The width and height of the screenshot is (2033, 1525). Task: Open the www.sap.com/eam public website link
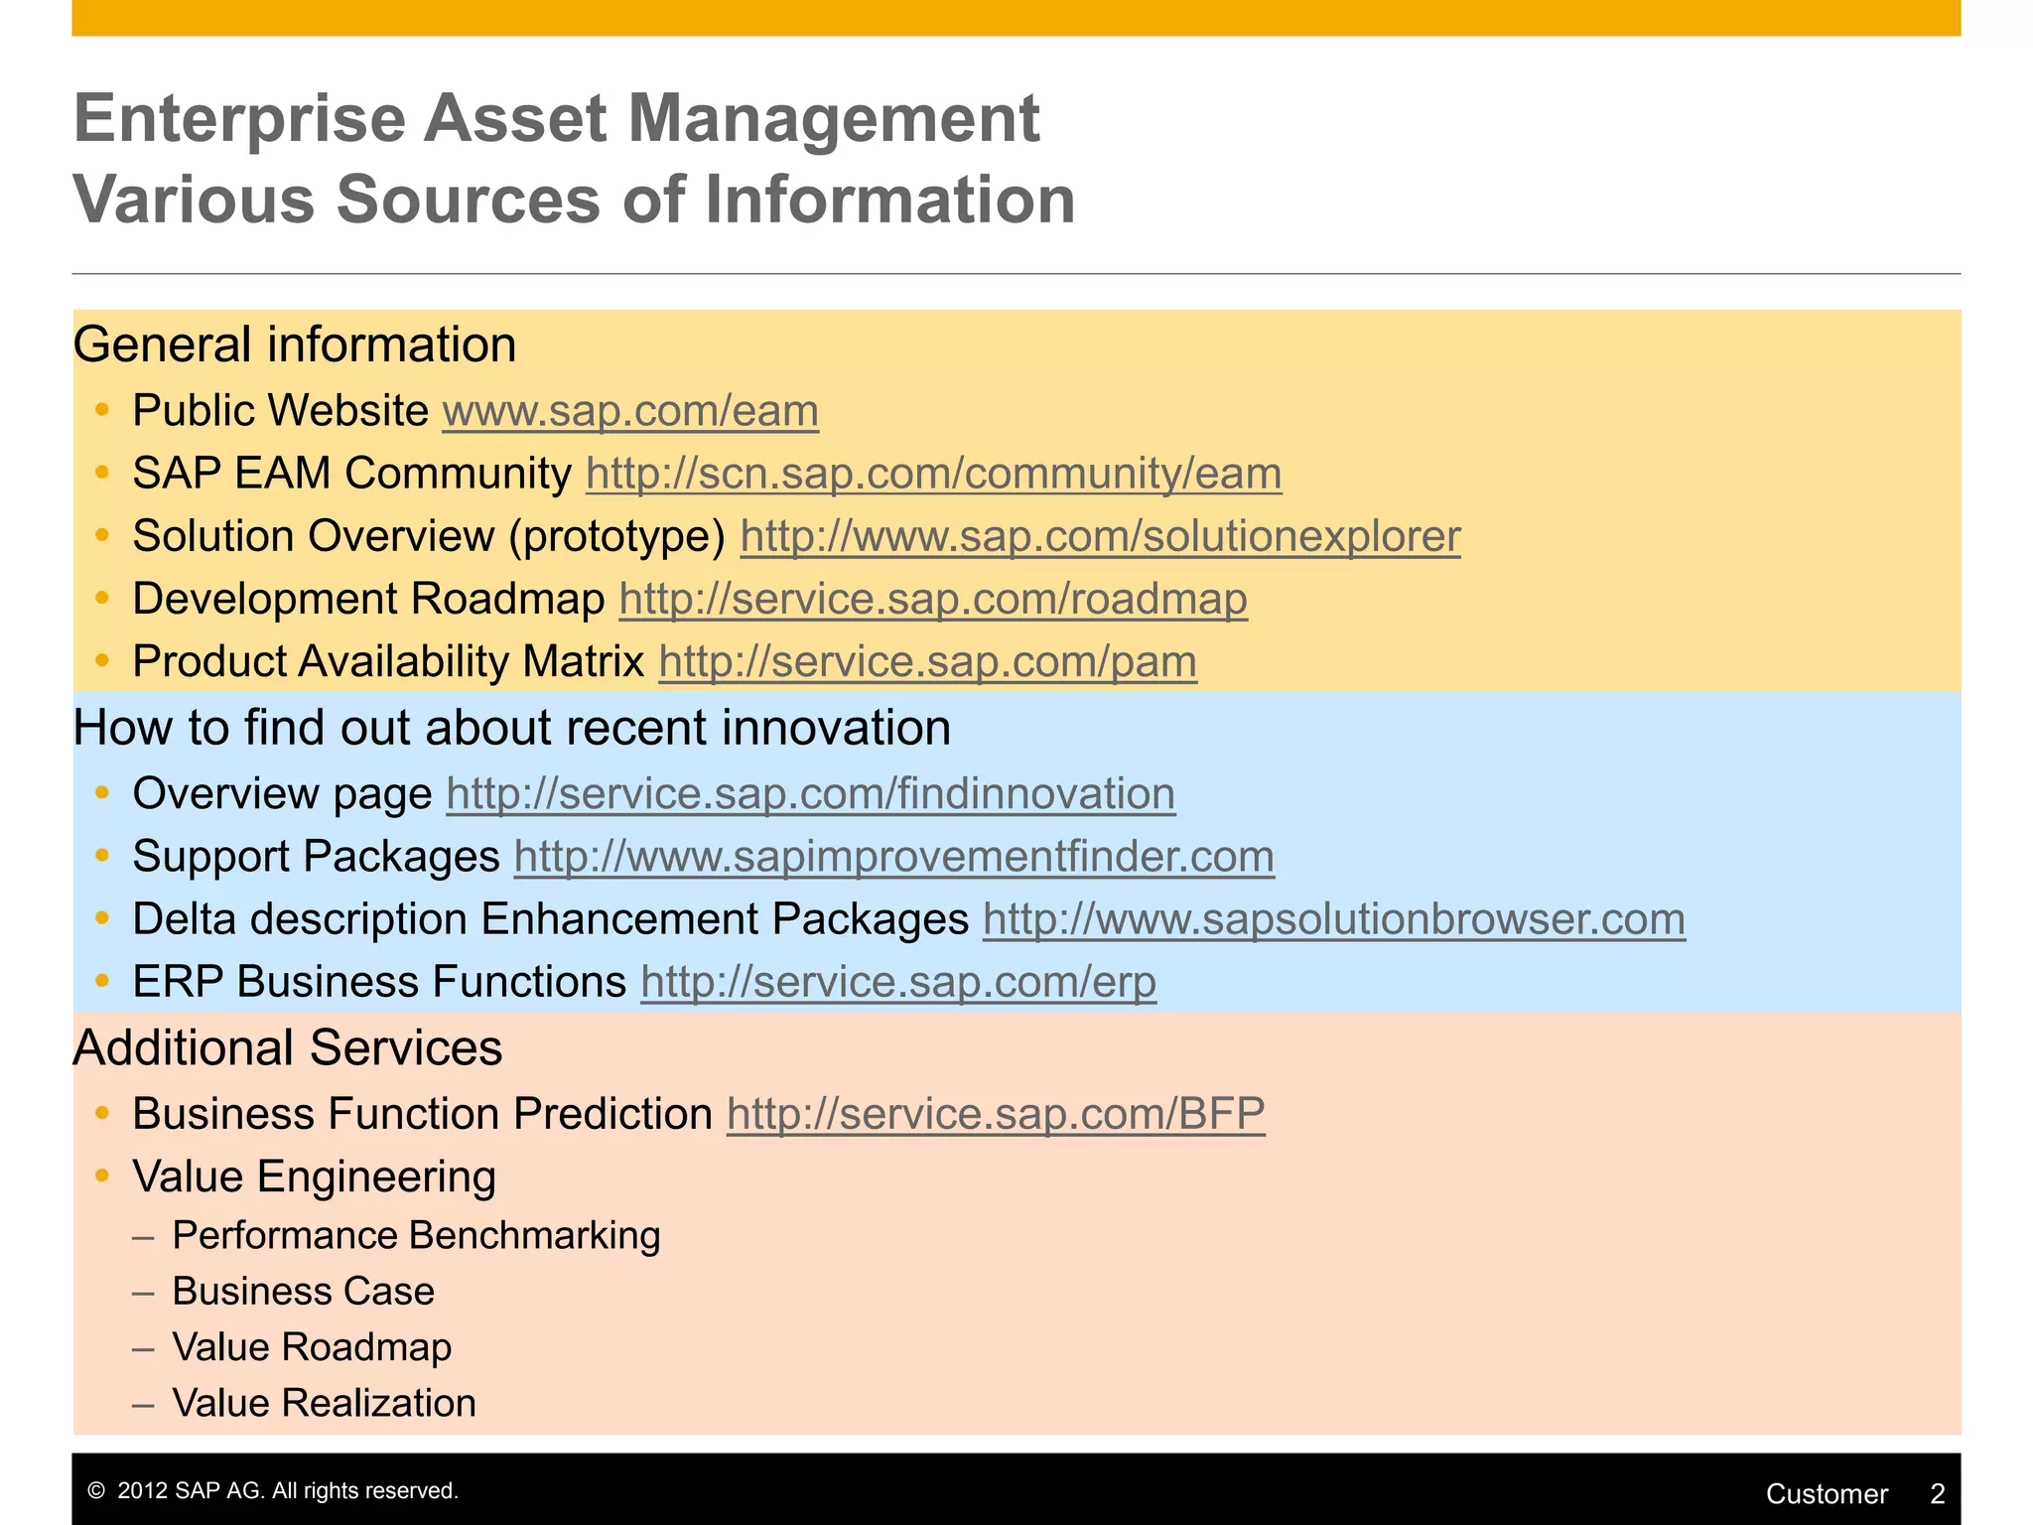630,411
